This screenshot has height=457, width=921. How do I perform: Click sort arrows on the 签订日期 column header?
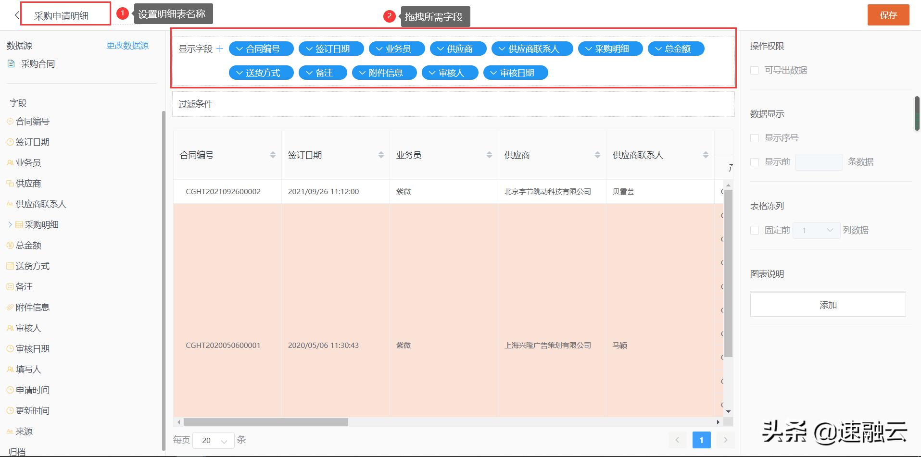381,155
